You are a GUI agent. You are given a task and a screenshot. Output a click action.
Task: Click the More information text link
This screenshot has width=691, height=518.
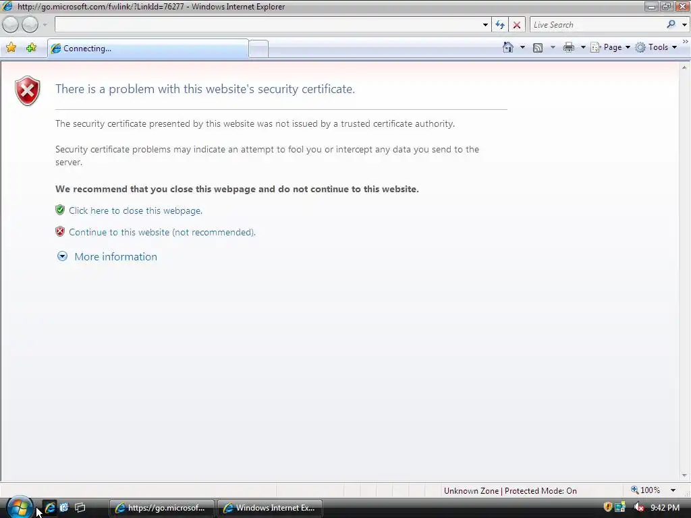tap(115, 257)
